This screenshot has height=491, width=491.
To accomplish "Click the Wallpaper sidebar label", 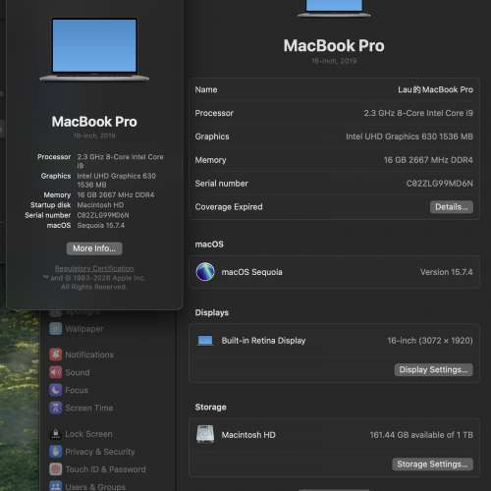I will coord(84,329).
